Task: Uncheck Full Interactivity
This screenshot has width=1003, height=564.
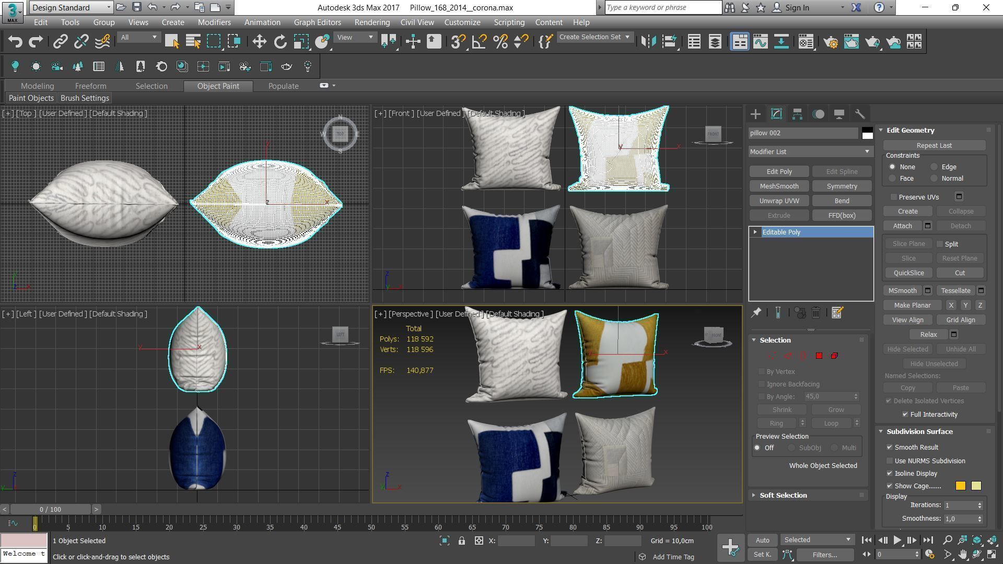Action: point(905,414)
